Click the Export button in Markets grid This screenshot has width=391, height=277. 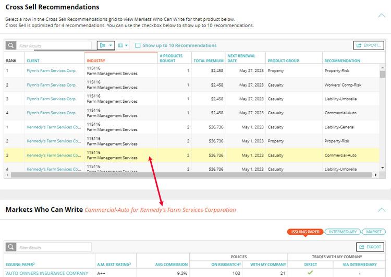pos(370,247)
